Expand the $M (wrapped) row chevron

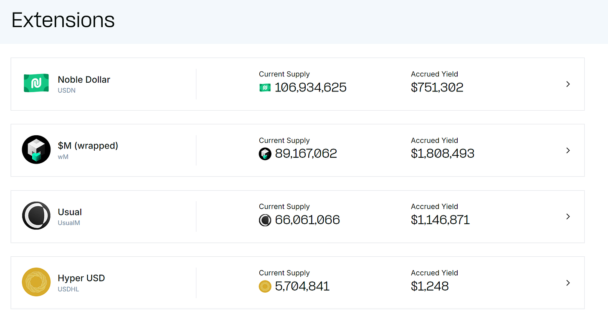point(568,150)
